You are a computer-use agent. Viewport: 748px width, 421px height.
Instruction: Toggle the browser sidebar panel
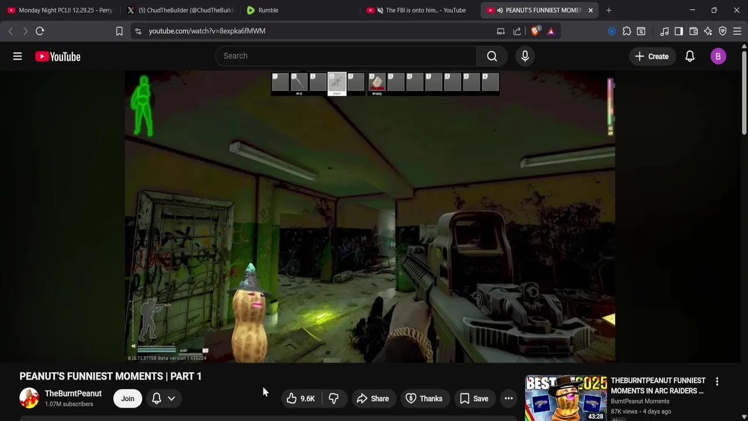point(678,31)
